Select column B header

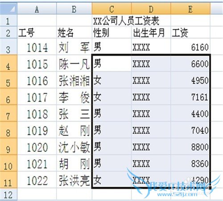coord(74,8)
